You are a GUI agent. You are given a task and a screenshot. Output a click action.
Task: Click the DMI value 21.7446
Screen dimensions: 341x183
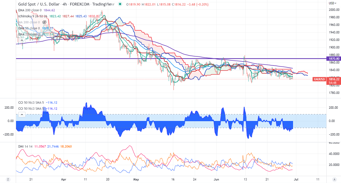[x=53, y=146]
